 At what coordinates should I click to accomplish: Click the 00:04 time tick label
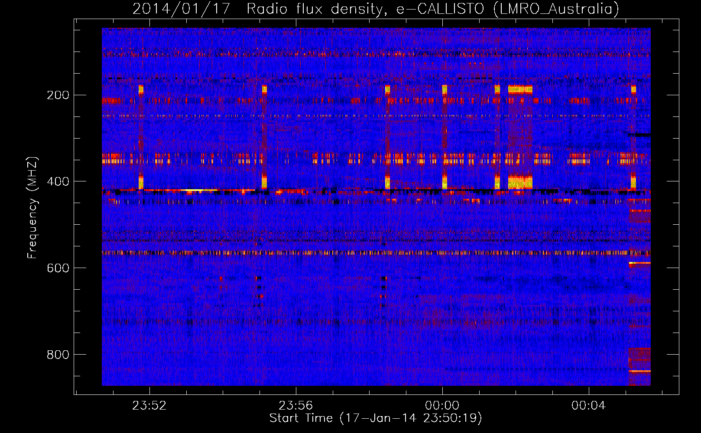[588, 406]
